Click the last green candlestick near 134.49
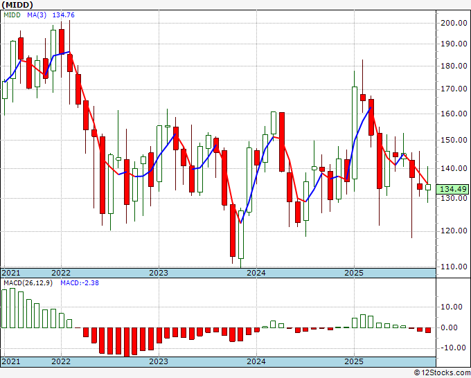471x378 pixels. (428, 188)
